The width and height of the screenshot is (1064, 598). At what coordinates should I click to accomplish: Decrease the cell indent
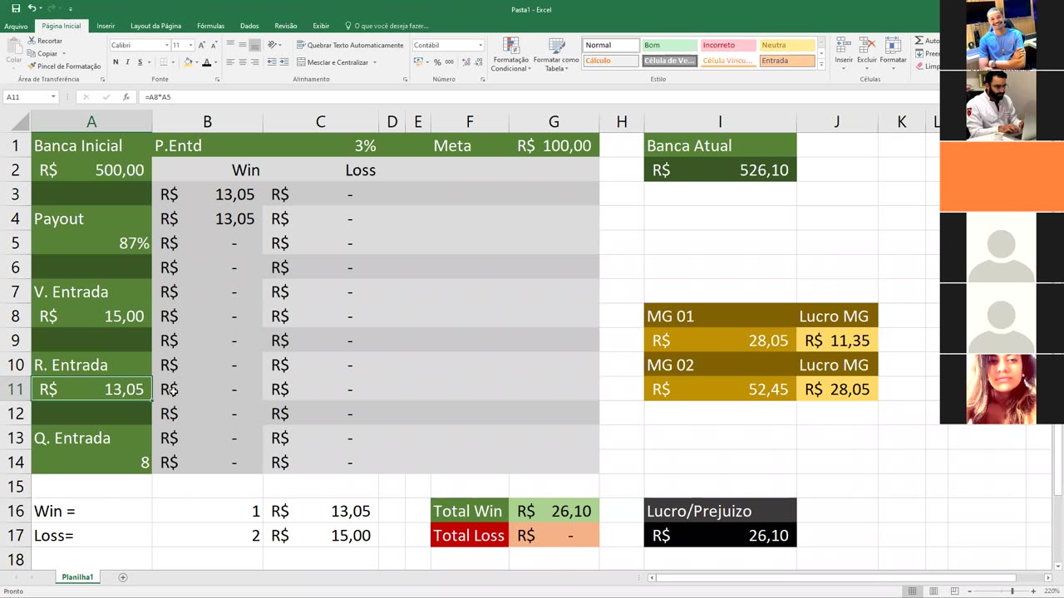point(273,62)
